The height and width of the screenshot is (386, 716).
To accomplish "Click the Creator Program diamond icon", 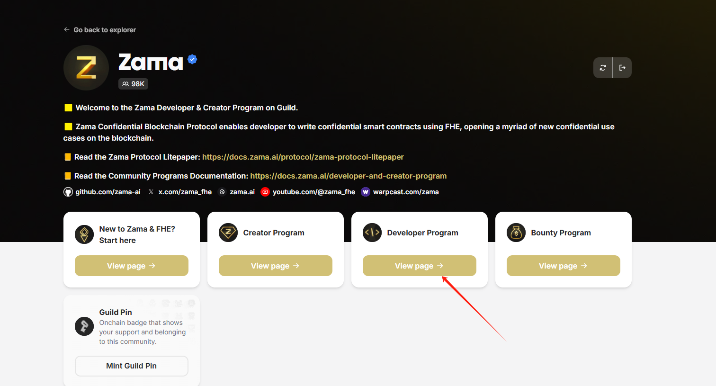I will tap(228, 233).
